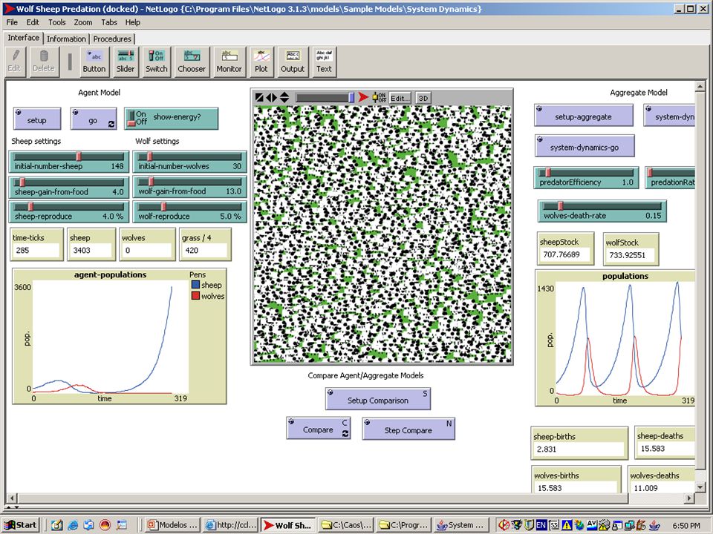Click the go forever button
Viewport: 713px width, 534px height.
(x=94, y=119)
